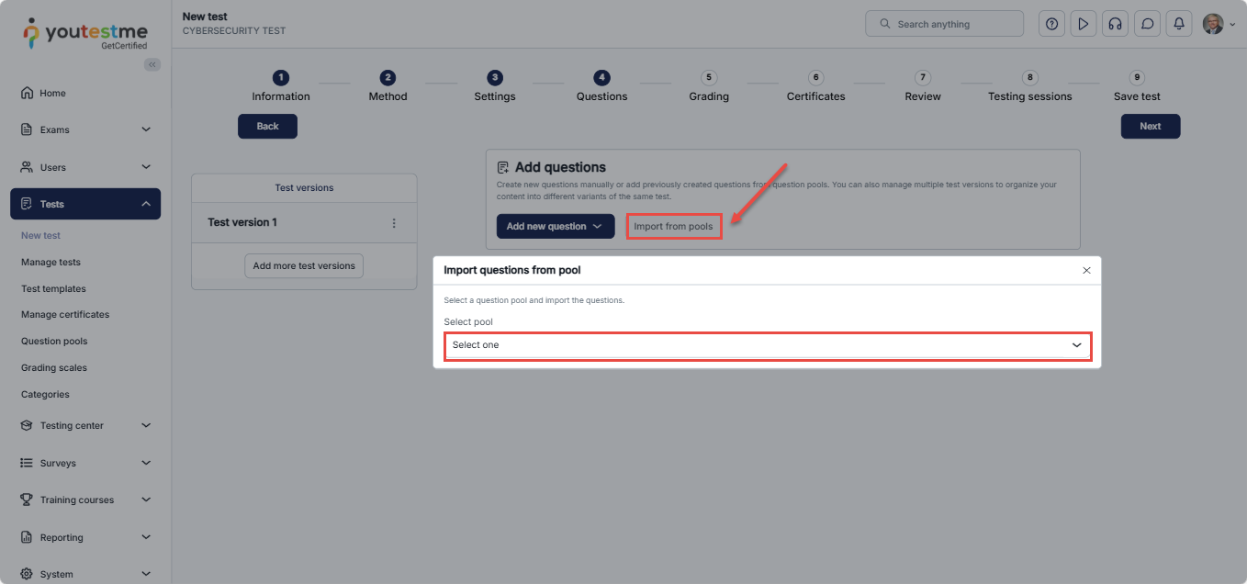Click the play tutorial icon in header
The height and width of the screenshot is (584, 1247).
[1084, 24]
